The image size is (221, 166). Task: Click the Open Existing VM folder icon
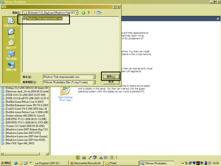click(65, 91)
